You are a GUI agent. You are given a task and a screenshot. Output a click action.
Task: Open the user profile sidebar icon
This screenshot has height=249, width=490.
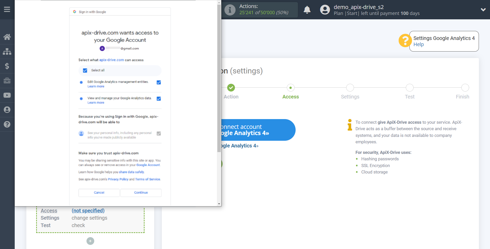point(7,110)
